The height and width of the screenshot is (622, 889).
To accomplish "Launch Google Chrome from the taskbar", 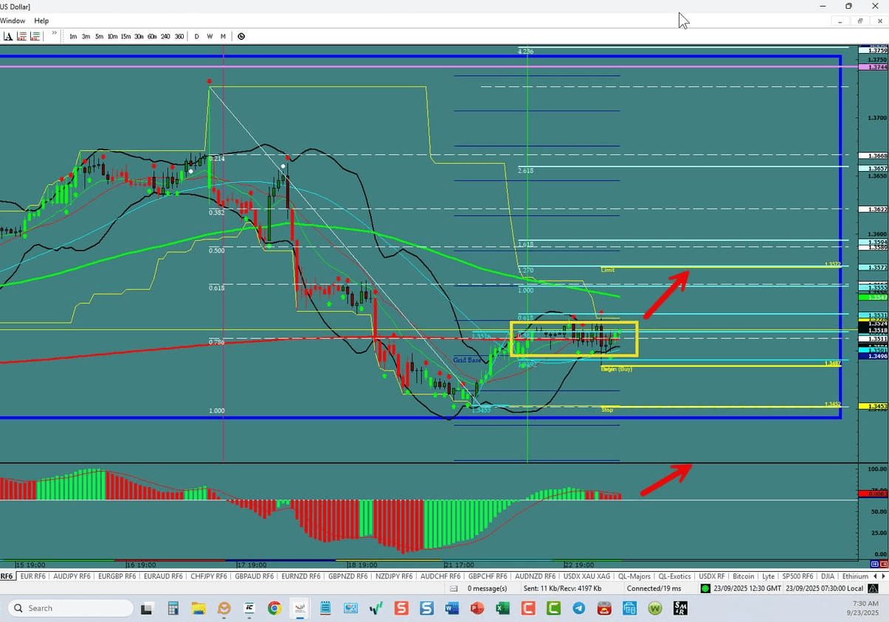I will (274, 608).
